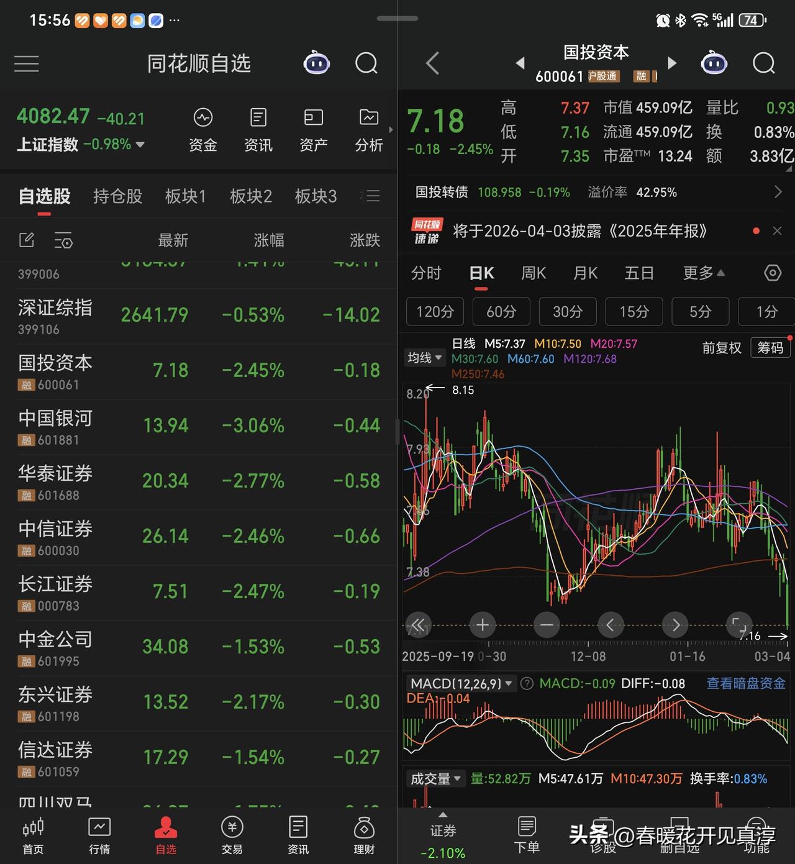The image size is (795, 864).
Task: Go to 首页 in bottom navigation
Action: click(x=33, y=835)
